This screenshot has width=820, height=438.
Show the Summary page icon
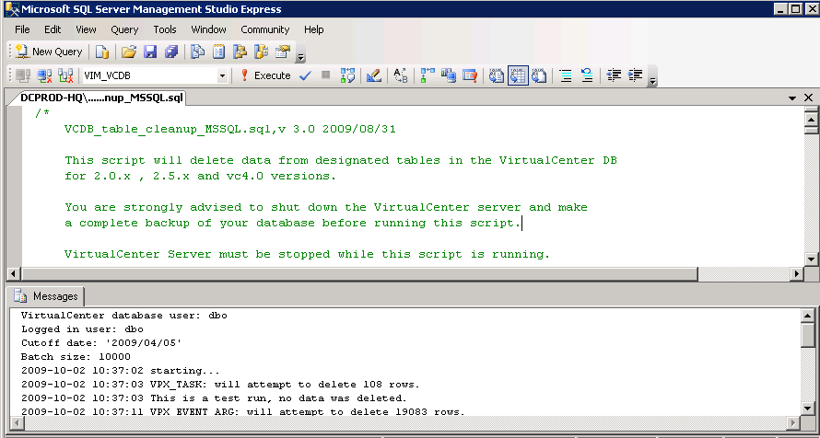coord(218,52)
